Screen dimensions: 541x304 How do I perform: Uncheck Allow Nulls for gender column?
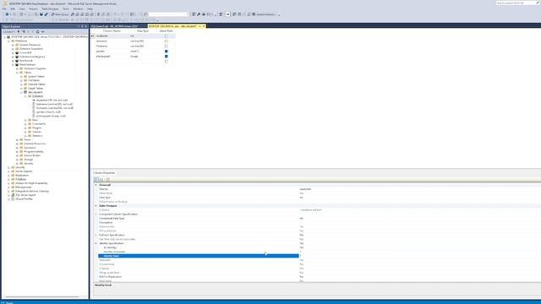click(167, 51)
